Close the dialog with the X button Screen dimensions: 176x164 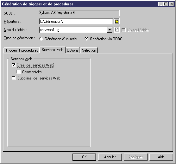tap(172, 4)
